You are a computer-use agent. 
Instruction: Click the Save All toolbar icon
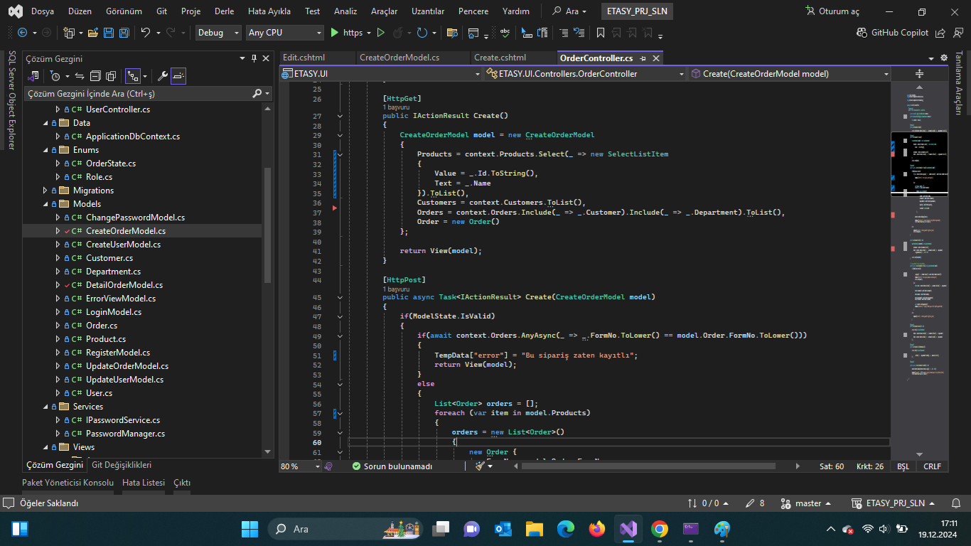coord(124,33)
